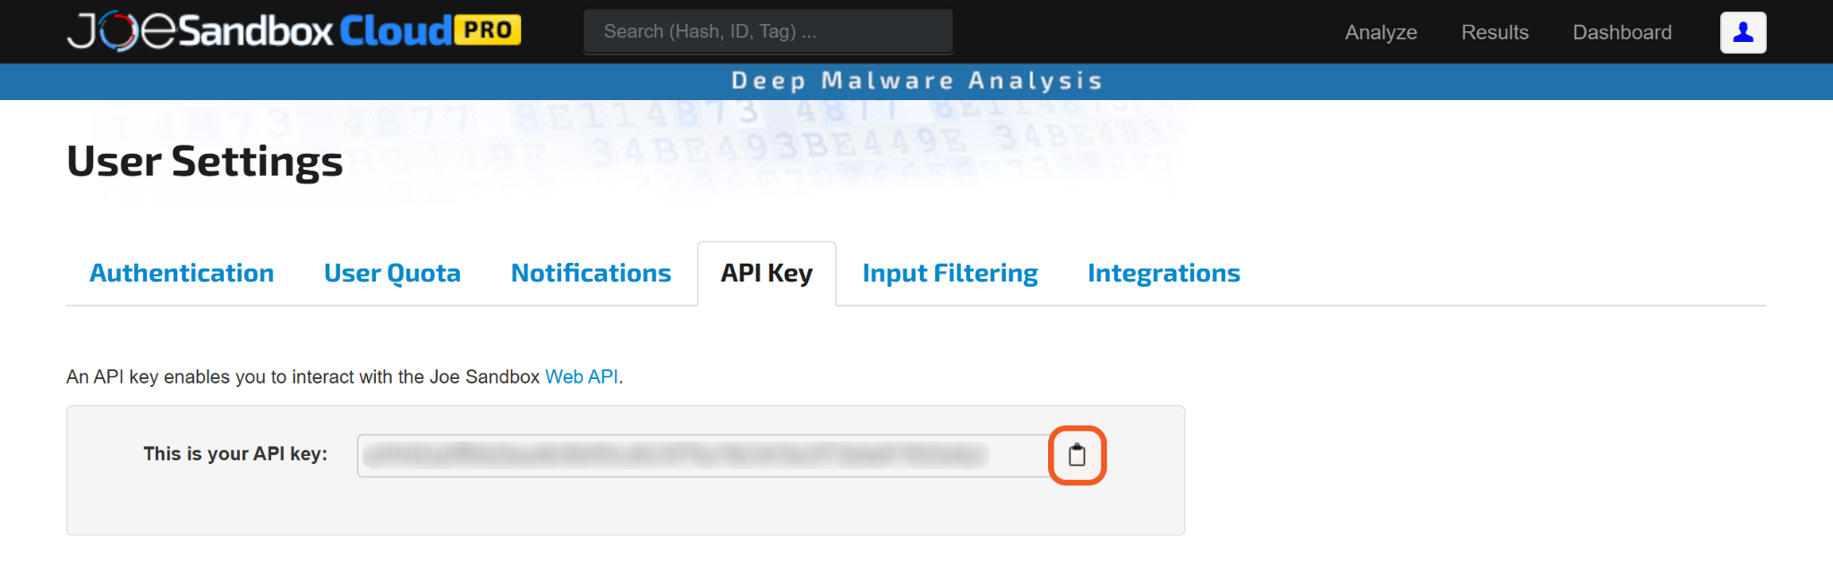Open the user profile icon menu
Image resolution: width=1833 pixels, height=581 pixels.
[1742, 33]
